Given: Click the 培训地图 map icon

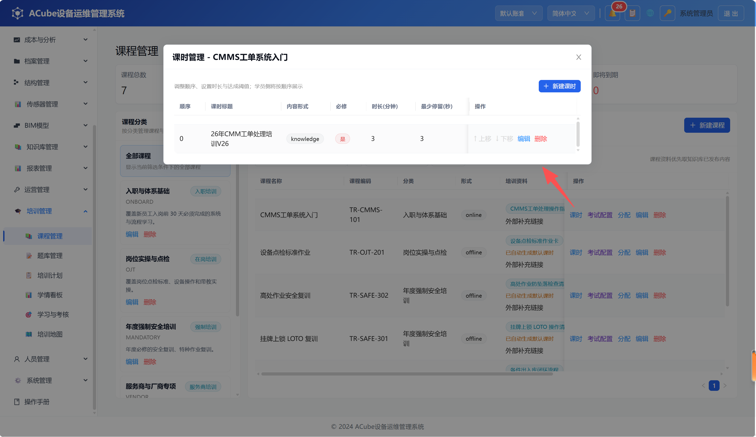Looking at the screenshot, I should click(x=29, y=334).
